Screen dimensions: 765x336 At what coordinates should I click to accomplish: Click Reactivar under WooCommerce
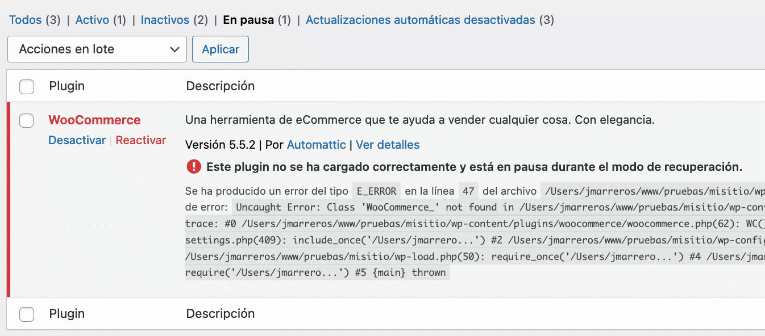pyautogui.click(x=141, y=140)
